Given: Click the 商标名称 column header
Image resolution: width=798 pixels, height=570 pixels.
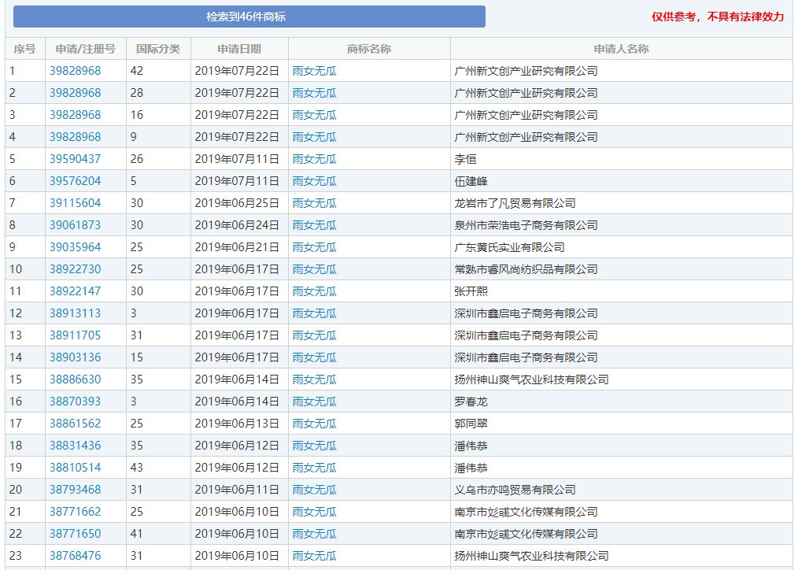Looking at the screenshot, I should pyautogui.click(x=369, y=49).
